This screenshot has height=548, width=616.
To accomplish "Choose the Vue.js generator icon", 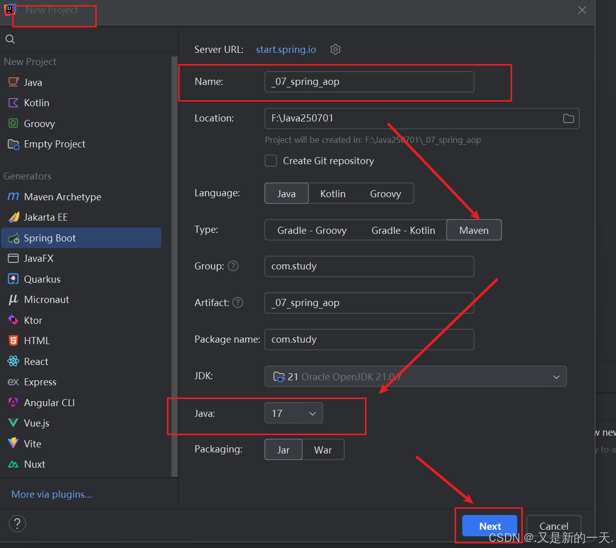I will [x=14, y=423].
